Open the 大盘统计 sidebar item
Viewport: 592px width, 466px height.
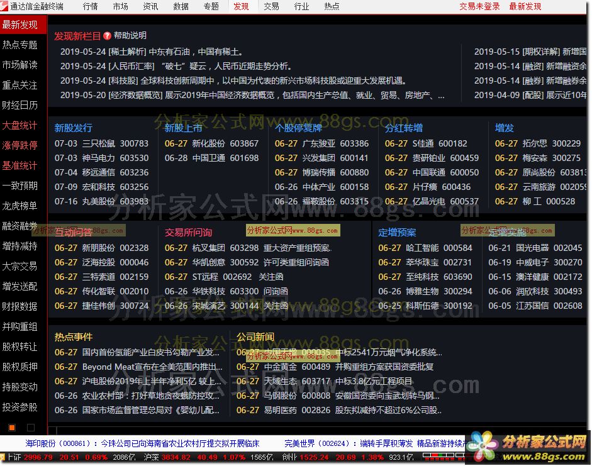[x=20, y=125]
